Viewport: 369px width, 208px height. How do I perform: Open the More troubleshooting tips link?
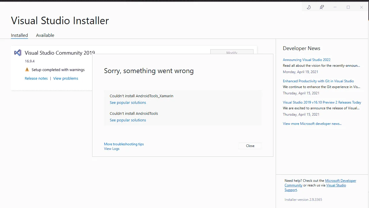pos(124,144)
